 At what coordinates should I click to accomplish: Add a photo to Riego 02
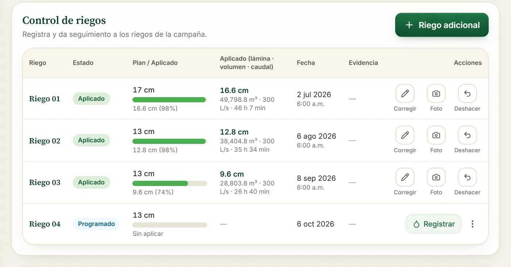coord(436,135)
